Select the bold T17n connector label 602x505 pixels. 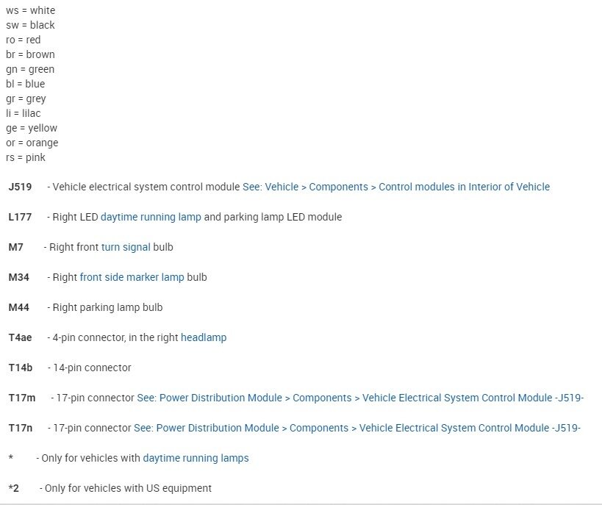click(x=21, y=428)
